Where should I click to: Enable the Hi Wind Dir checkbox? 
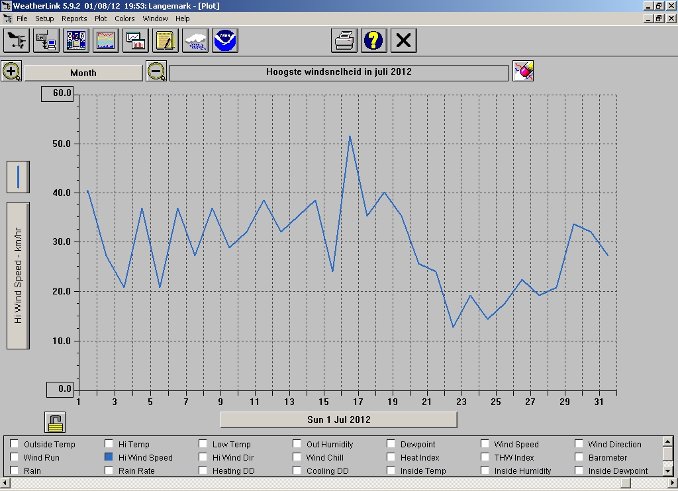[203, 457]
